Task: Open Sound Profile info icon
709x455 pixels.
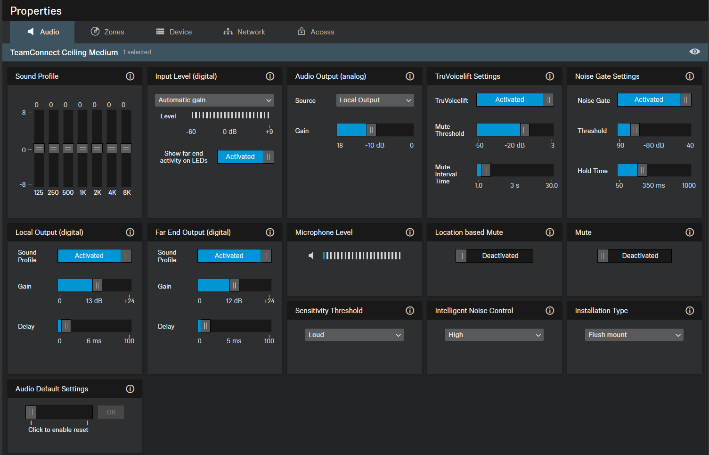Action: (130, 76)
